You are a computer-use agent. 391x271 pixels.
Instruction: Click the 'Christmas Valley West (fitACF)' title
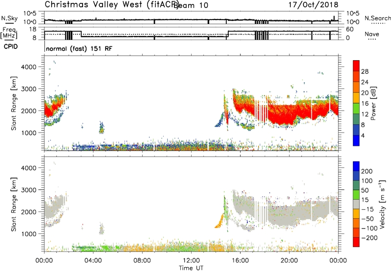(112, 4)
